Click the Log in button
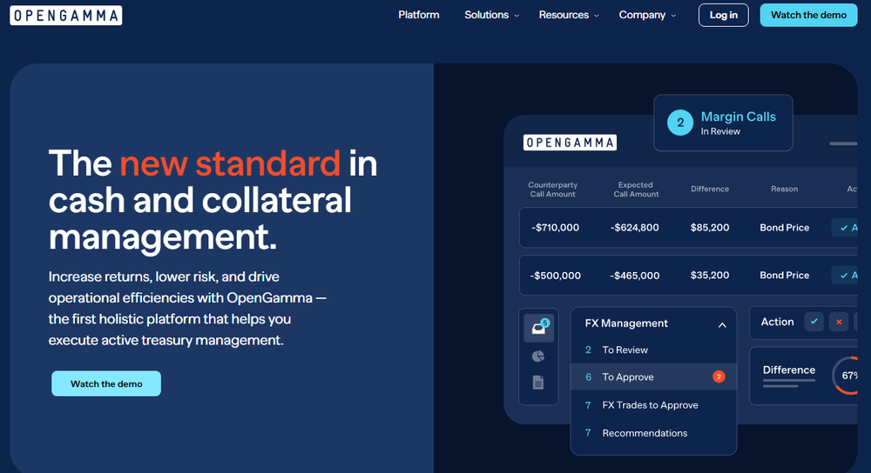The height and width of the screenshot is (473, 871). 723,15
